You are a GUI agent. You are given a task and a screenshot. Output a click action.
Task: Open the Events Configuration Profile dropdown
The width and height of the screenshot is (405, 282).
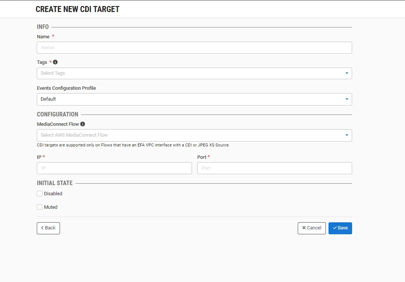194,100
